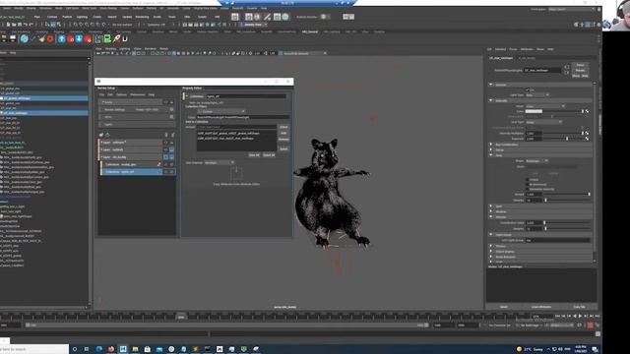This screenshot has width=630, height=354.
Task: Open the Attributes menu in Attribute Editor
Action: pos(527,49)
